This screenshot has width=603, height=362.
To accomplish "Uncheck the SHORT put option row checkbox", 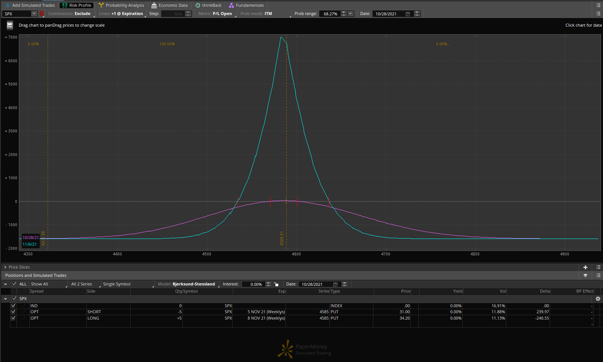I will (x=13, y=312).
